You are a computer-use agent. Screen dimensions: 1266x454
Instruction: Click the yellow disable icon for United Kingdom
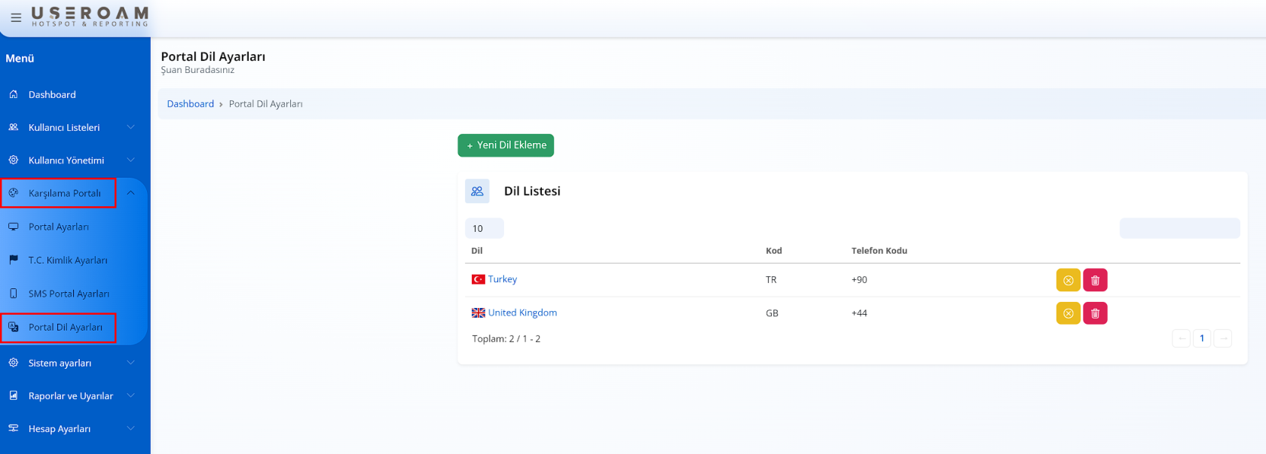coord(1068,313)
